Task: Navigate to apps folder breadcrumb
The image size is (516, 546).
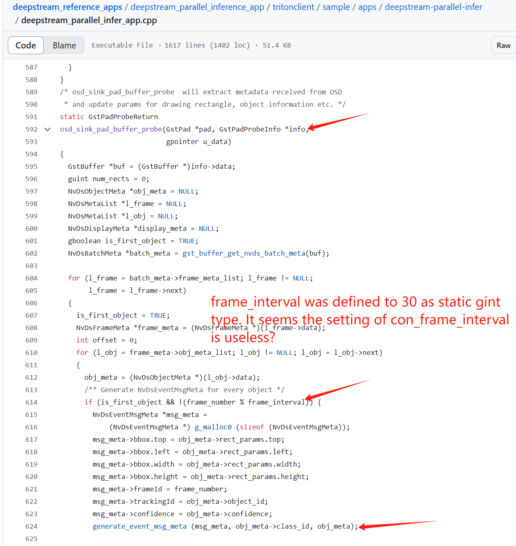Action: 367,7
